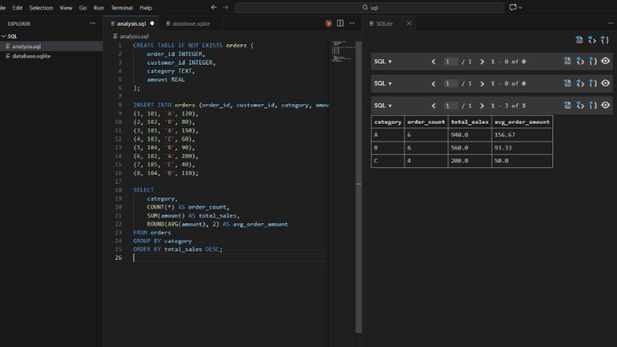The image size is (617, 347).
Task: Export CSV for the second SQL result block
Action: click(567, 83)
